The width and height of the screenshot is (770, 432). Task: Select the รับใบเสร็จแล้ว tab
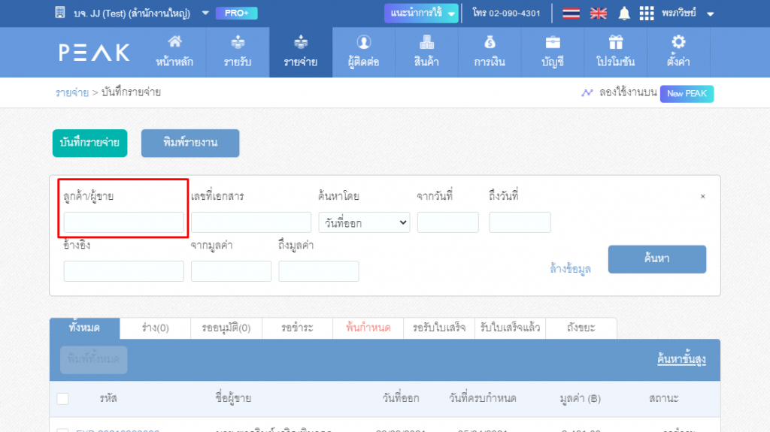[x=511, y=328]
